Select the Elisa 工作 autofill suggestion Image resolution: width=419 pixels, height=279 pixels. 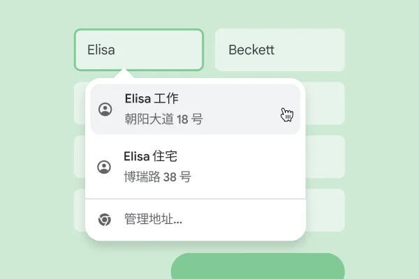[x=152, y=99]
